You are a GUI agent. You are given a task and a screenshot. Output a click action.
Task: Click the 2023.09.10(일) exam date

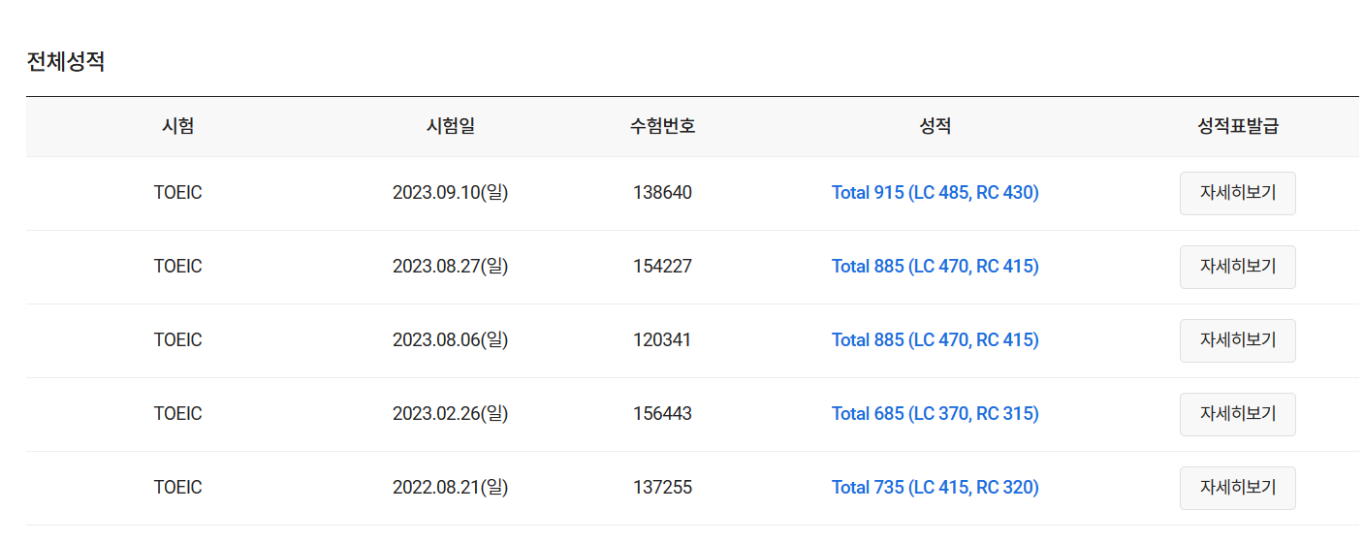tap(451, 193)
